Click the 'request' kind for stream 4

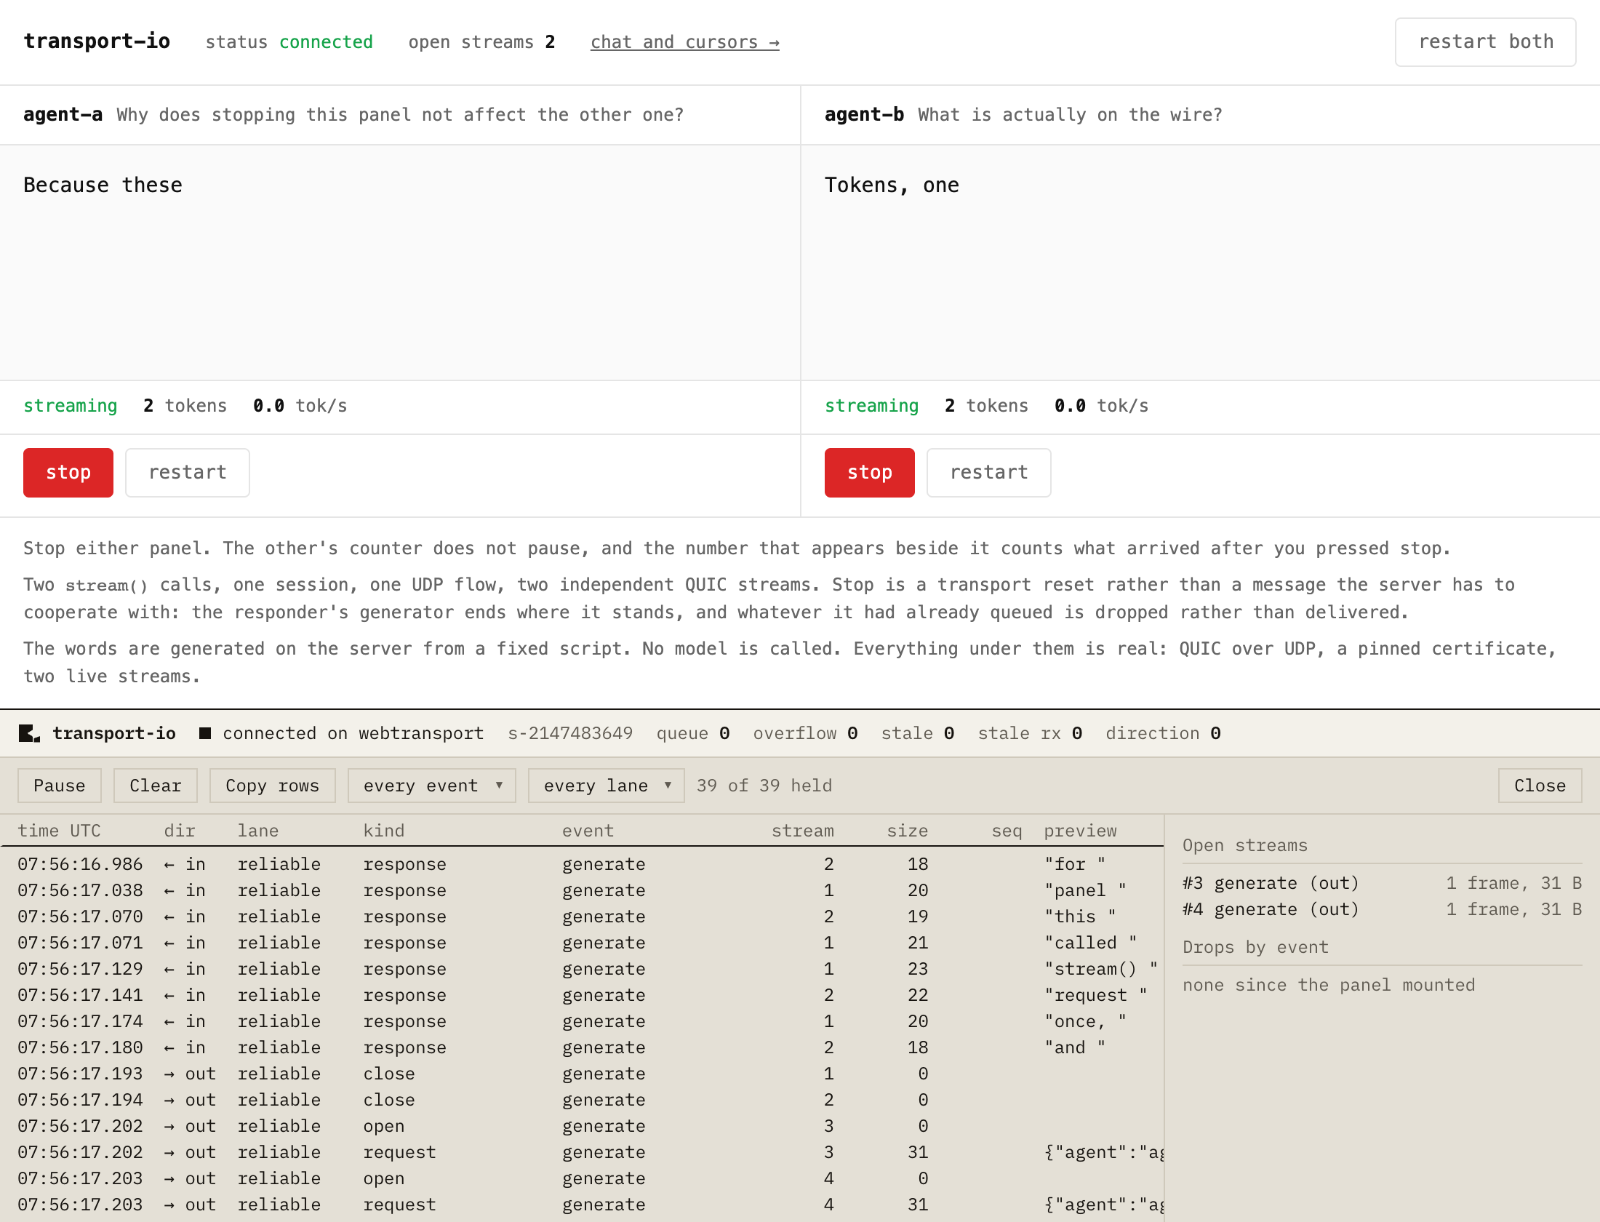(399, 1205)
